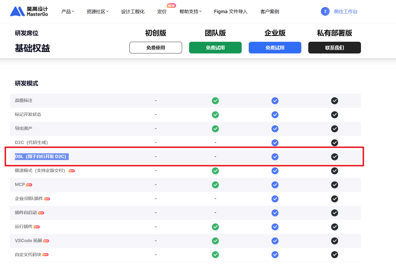396x271 pixels.
Task: Click the highlighted DSL（用于自行开发 D2C）row label
Action: coord(41,157)
